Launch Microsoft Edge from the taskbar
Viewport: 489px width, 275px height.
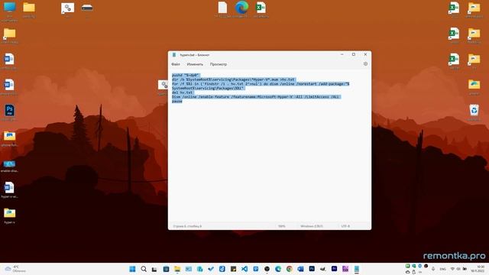[278, 269]
